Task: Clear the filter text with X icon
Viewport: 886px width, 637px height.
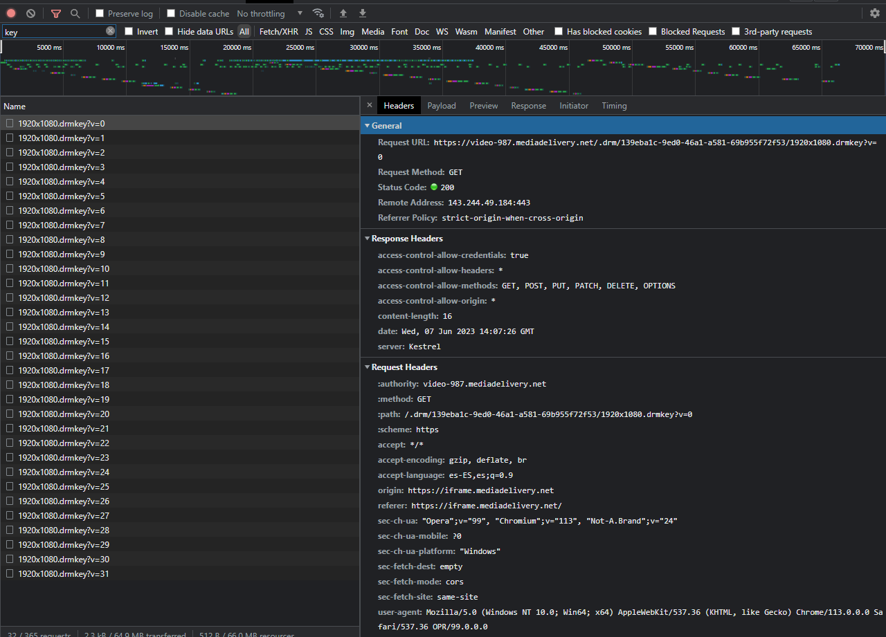Action: (x=111, y=31)
